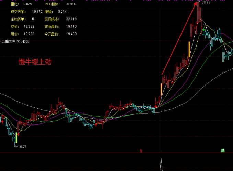Click the red buy arrow before the breakout

click(x=156, y=106)
